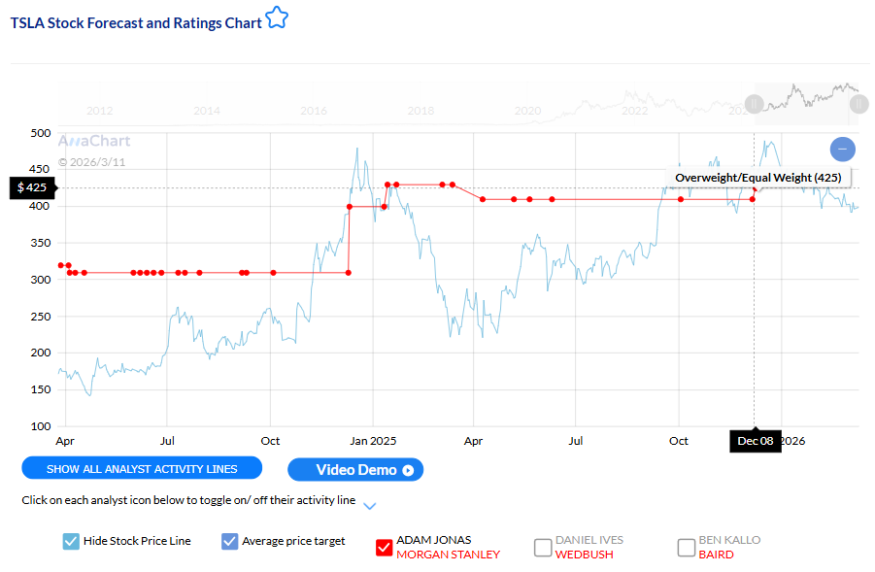Click the blue zoom-out minus icon
Viewport: 875px width, 572px height.
click(842, 149)
